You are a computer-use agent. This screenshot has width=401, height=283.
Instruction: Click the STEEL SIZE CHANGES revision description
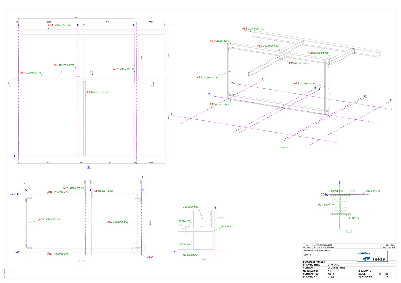(x=323, y=245)
